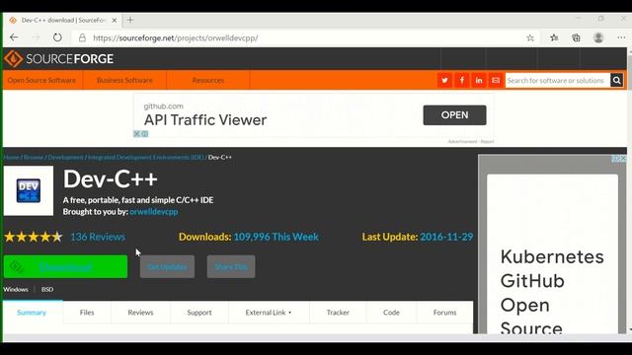Open the Facebook icon in the orange bar
This screenshot has width=632, height=355.
tap(462, 80)
